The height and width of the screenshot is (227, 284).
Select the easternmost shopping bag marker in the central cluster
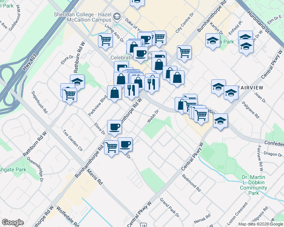coord(177,78)
